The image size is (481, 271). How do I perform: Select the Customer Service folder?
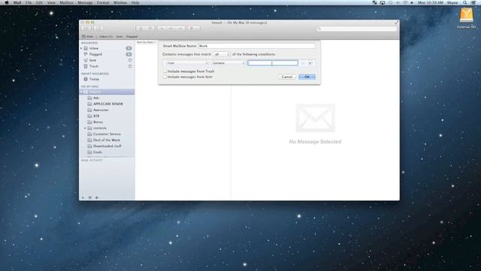point(107,134)
